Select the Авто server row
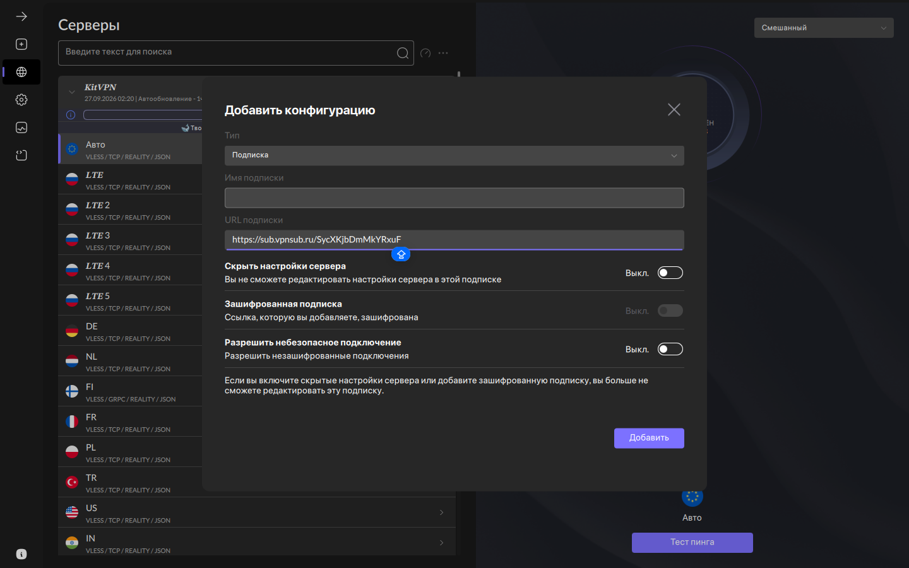The image size is (909, 568). tap(130, 149)
